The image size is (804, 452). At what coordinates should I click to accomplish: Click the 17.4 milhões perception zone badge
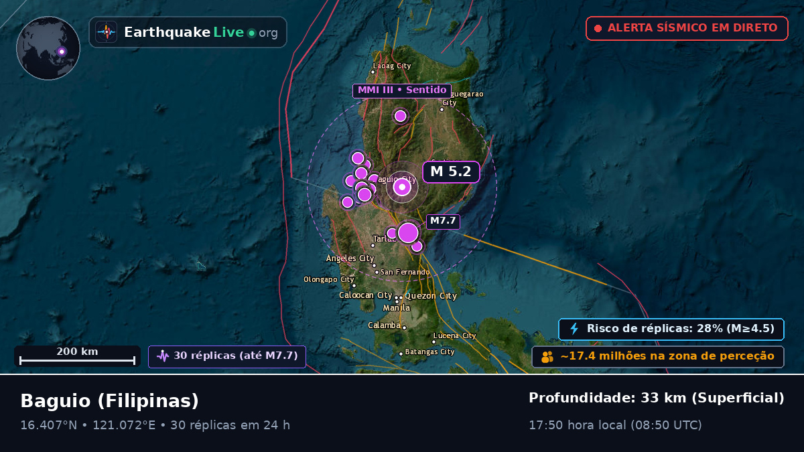coord(658,357)
